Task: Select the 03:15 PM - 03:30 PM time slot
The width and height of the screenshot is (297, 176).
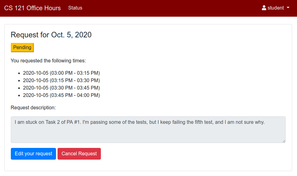Action: pyautogui.click(x=61, y=81)
